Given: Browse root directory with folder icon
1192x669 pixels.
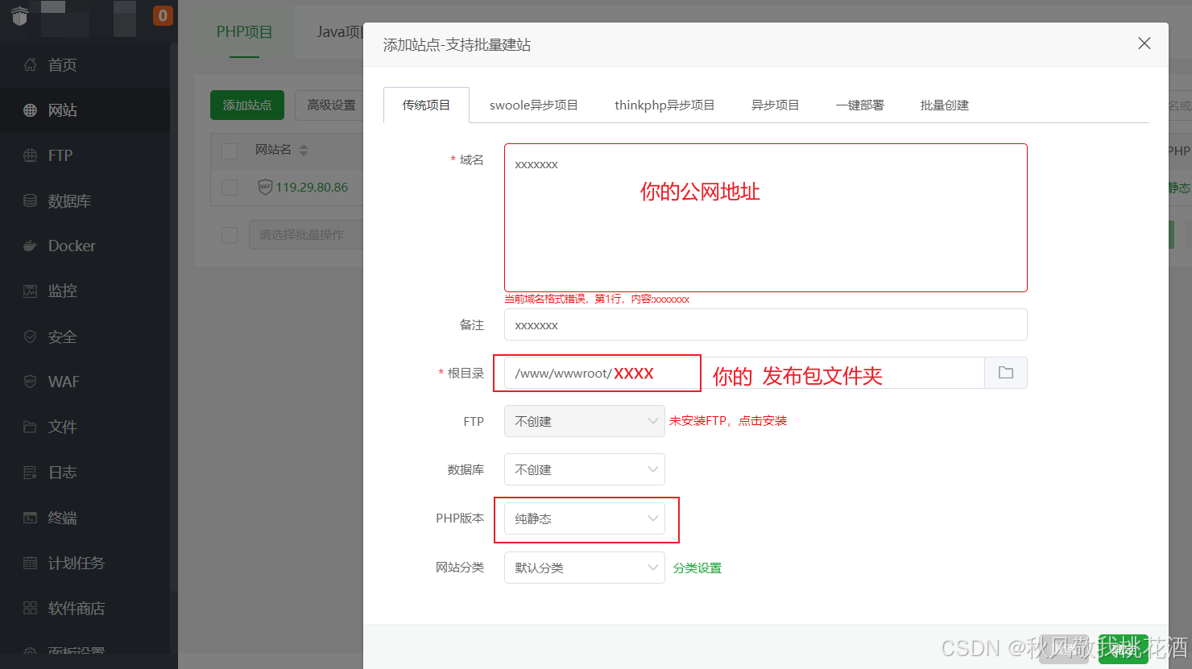Looking at the screenshot, I should point(1005,373).
